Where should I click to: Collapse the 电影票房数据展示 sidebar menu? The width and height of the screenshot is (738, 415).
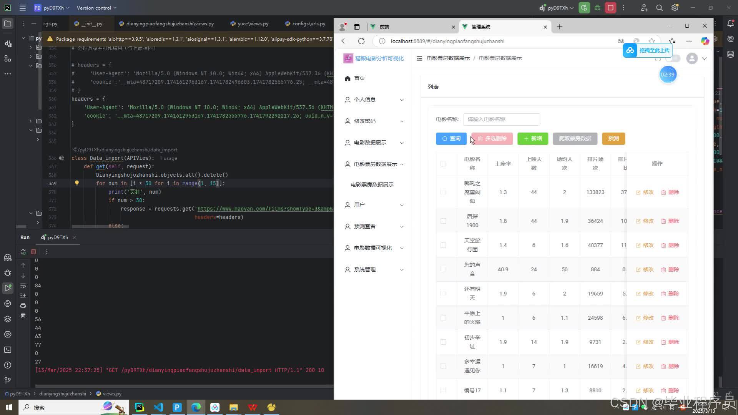pyautogui.click(x=373, y=164)
